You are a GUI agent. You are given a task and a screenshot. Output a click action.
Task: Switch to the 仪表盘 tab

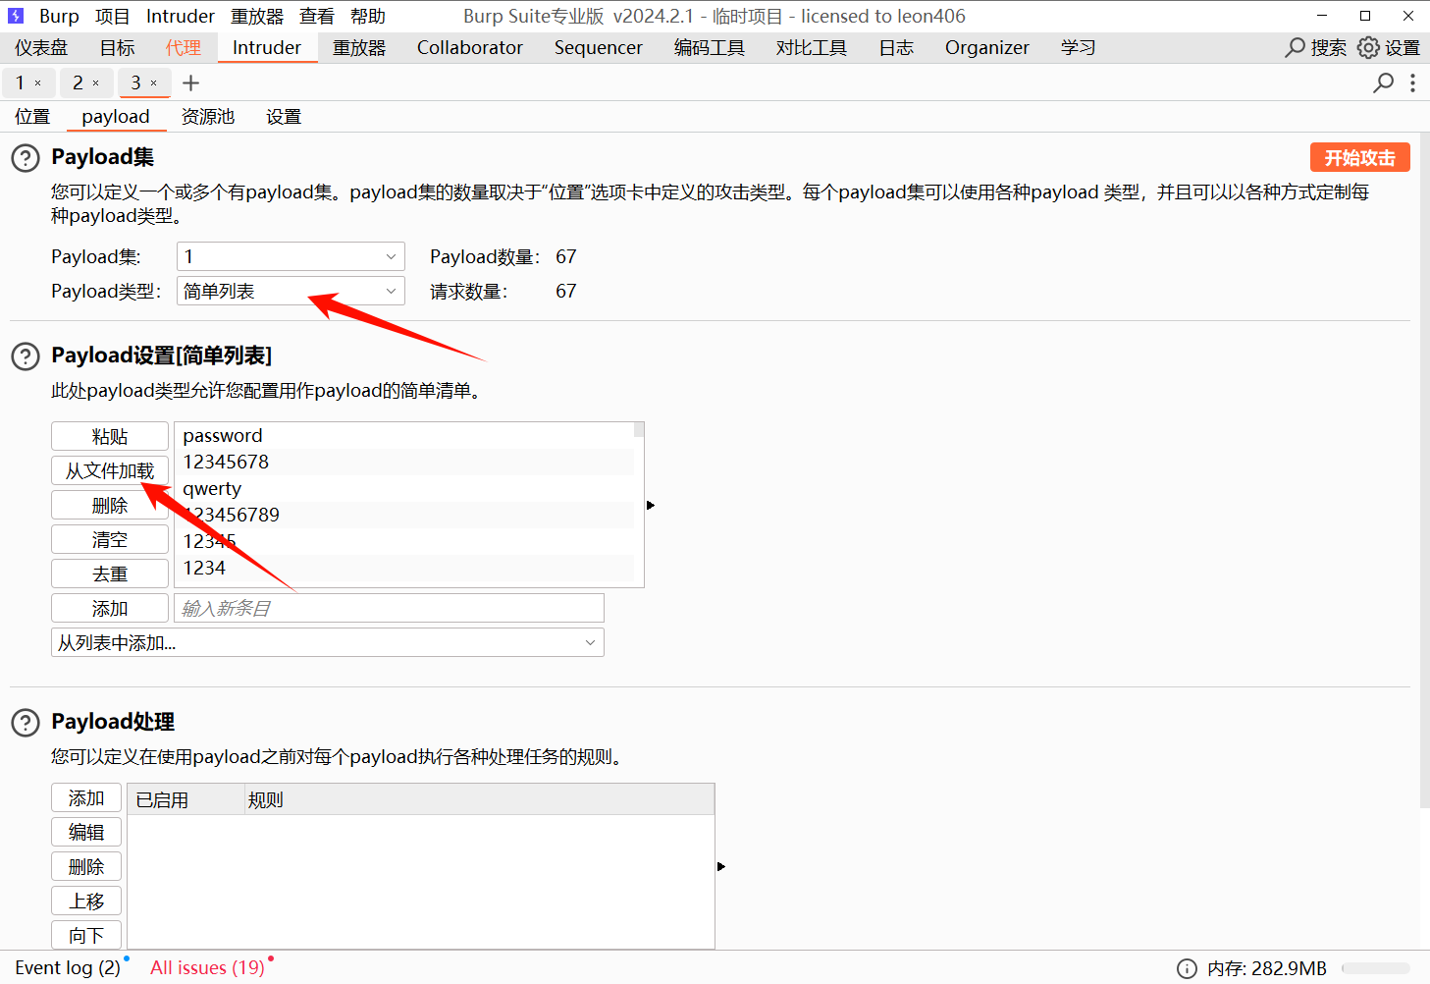(41, 47)
